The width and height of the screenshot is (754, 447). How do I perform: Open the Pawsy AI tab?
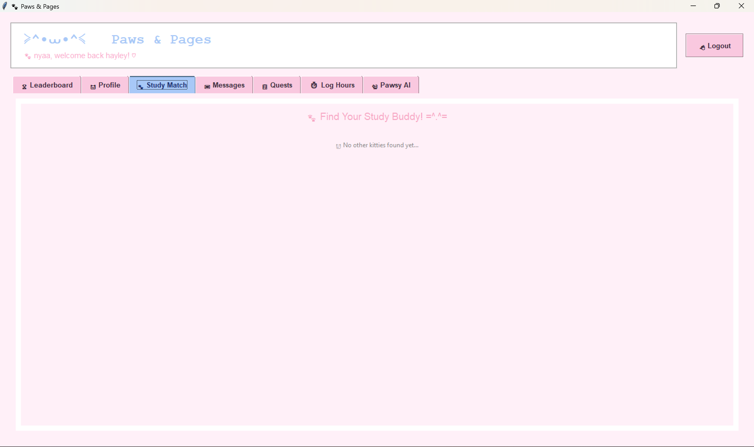click(x=391, y=85)
